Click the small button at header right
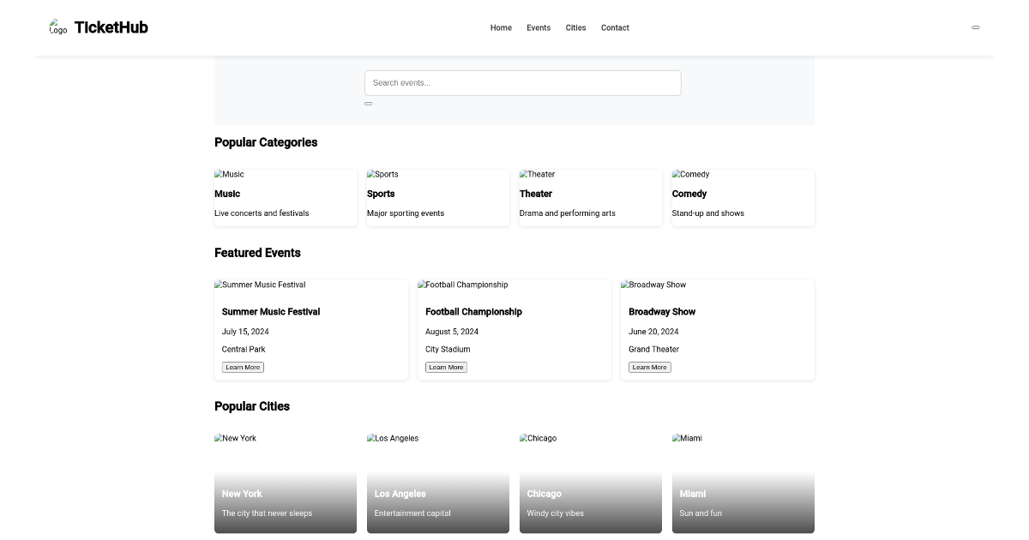The width and height of the screenshot is (1029, 540). tap(975, 27)
